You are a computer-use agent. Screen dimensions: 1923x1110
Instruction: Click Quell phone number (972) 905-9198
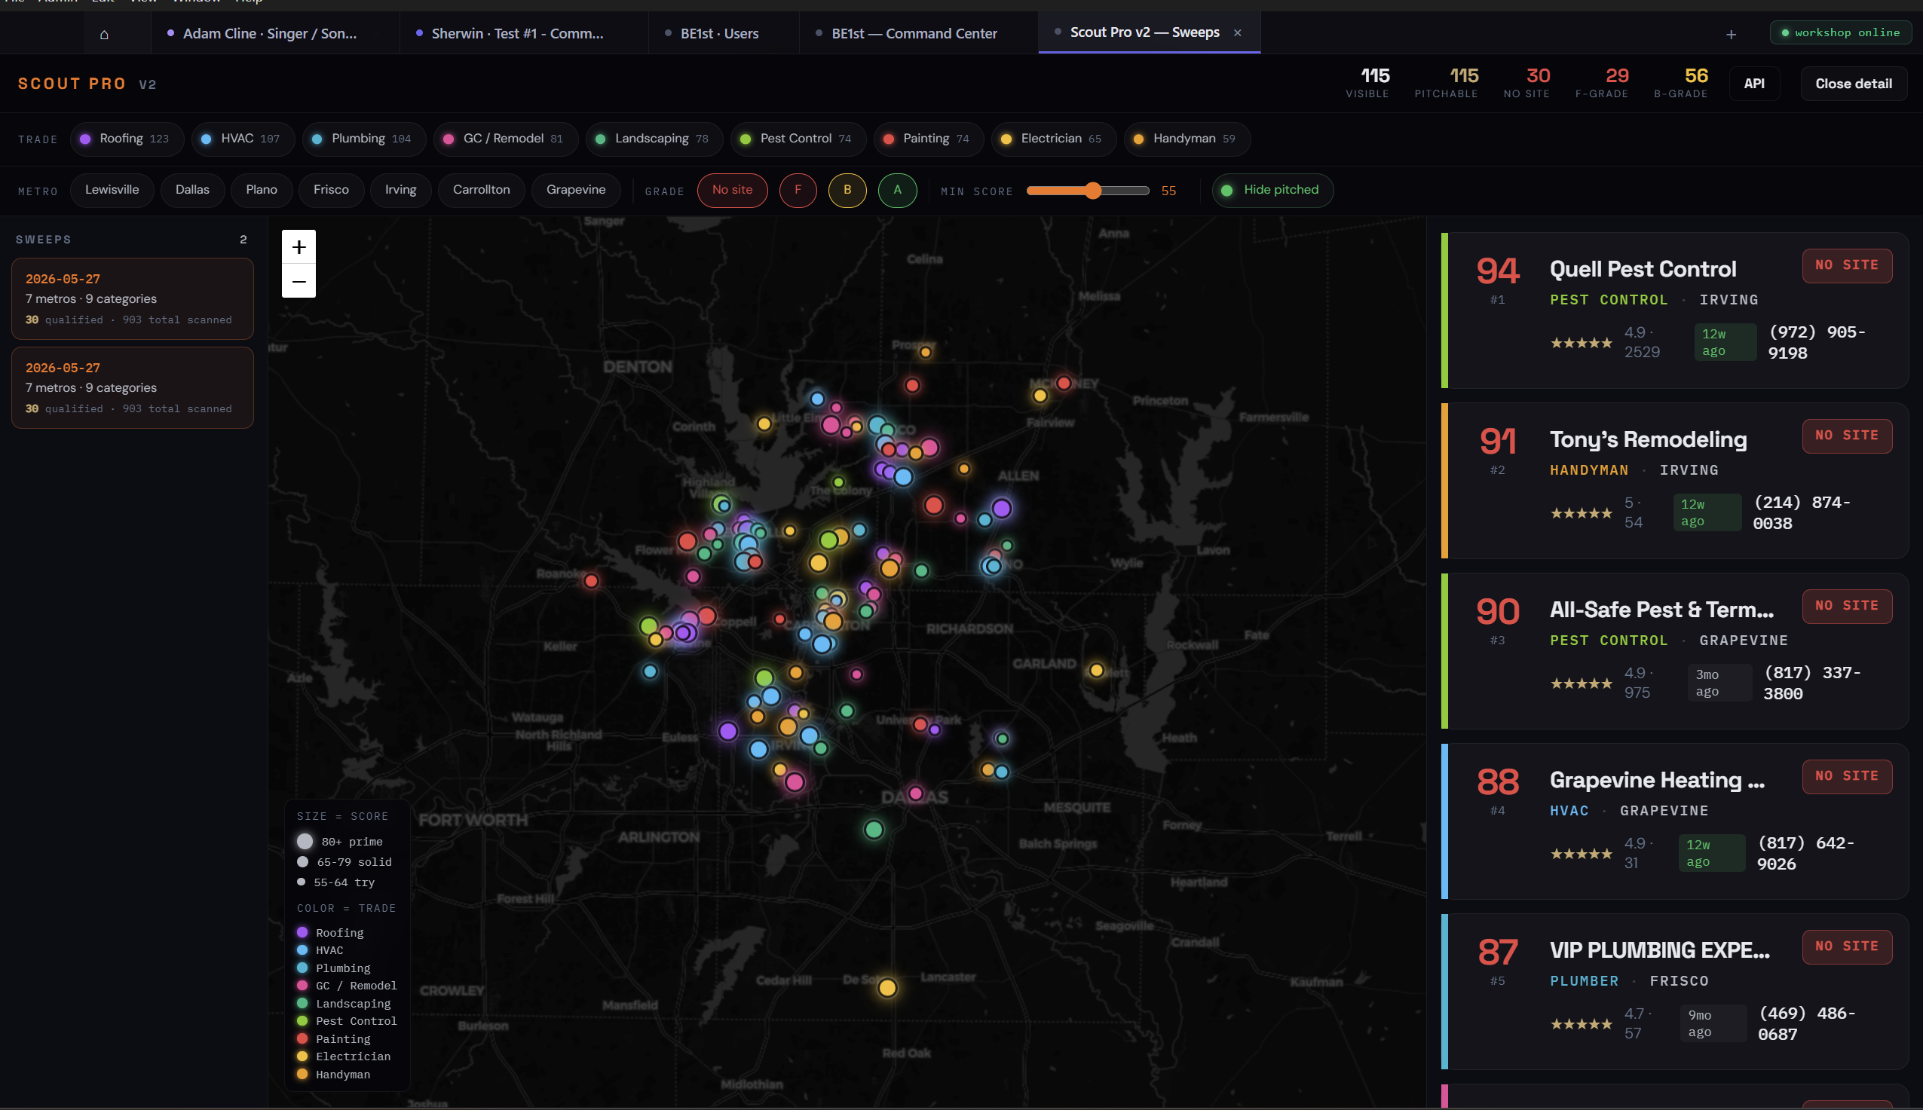[1816, 342]
